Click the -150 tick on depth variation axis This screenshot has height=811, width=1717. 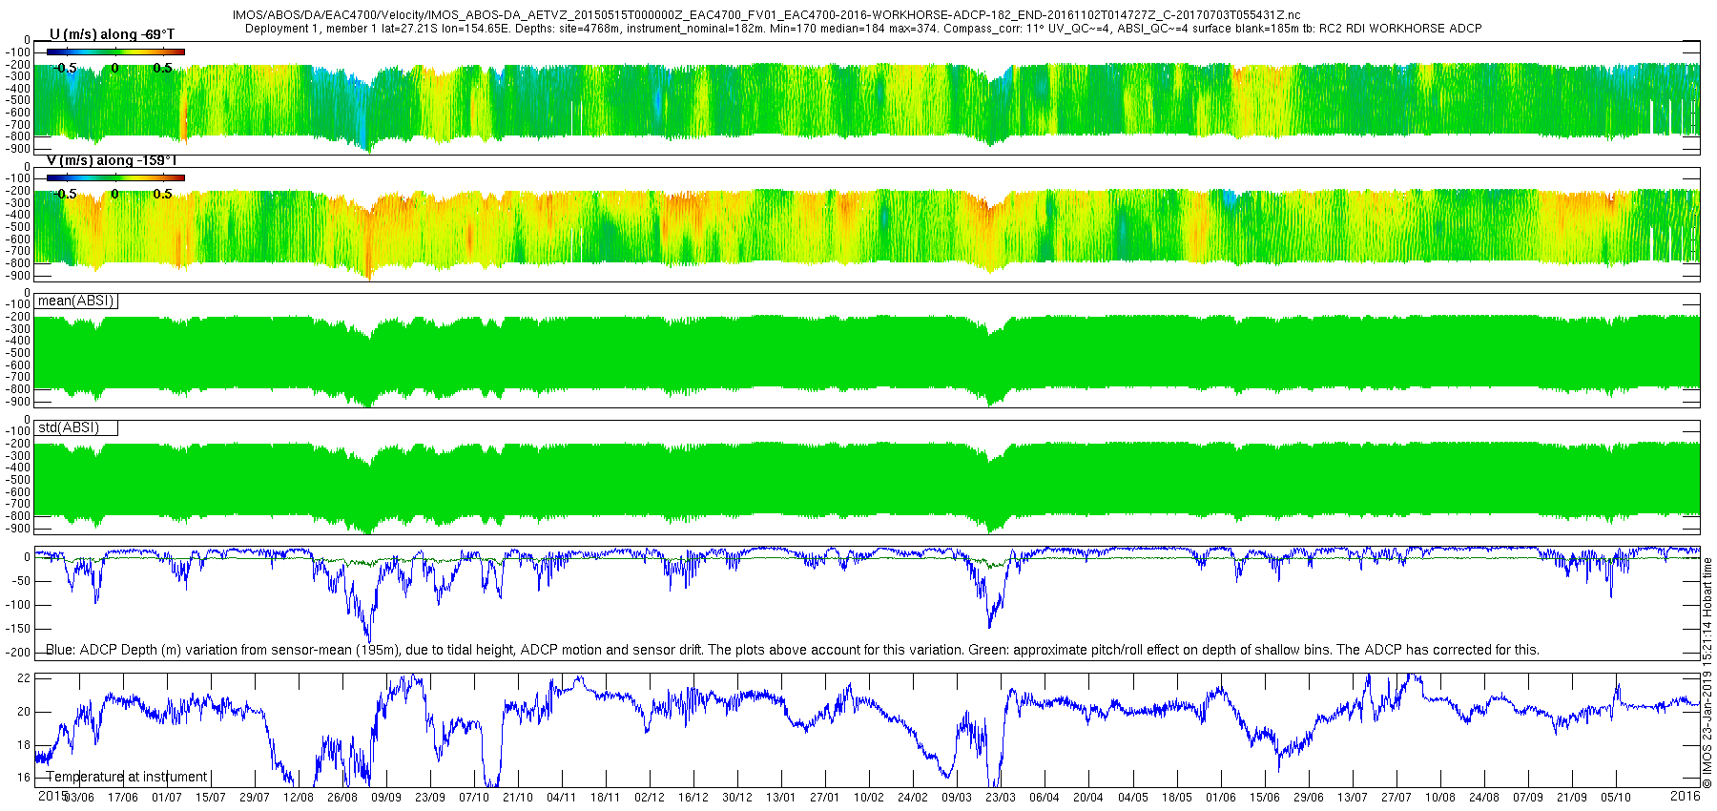click(16, 629)
